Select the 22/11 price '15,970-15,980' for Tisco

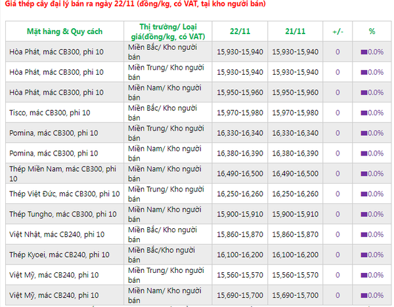pos(240,113)
